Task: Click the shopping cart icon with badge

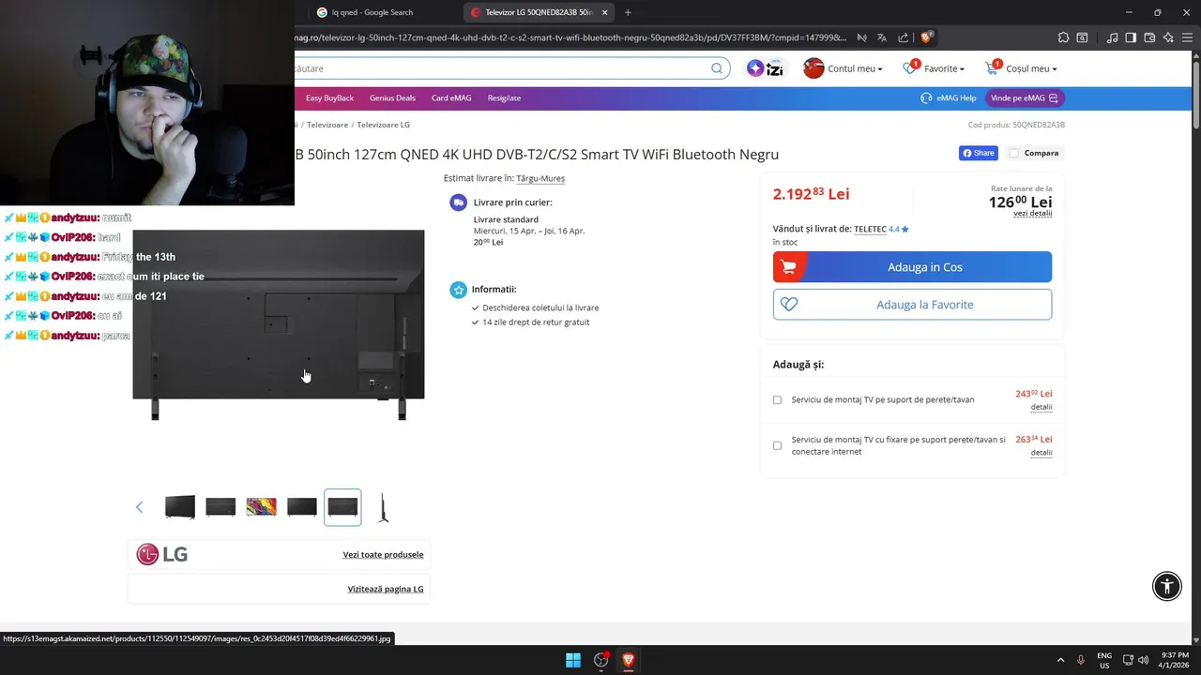Action: click(x=993, y=67)
